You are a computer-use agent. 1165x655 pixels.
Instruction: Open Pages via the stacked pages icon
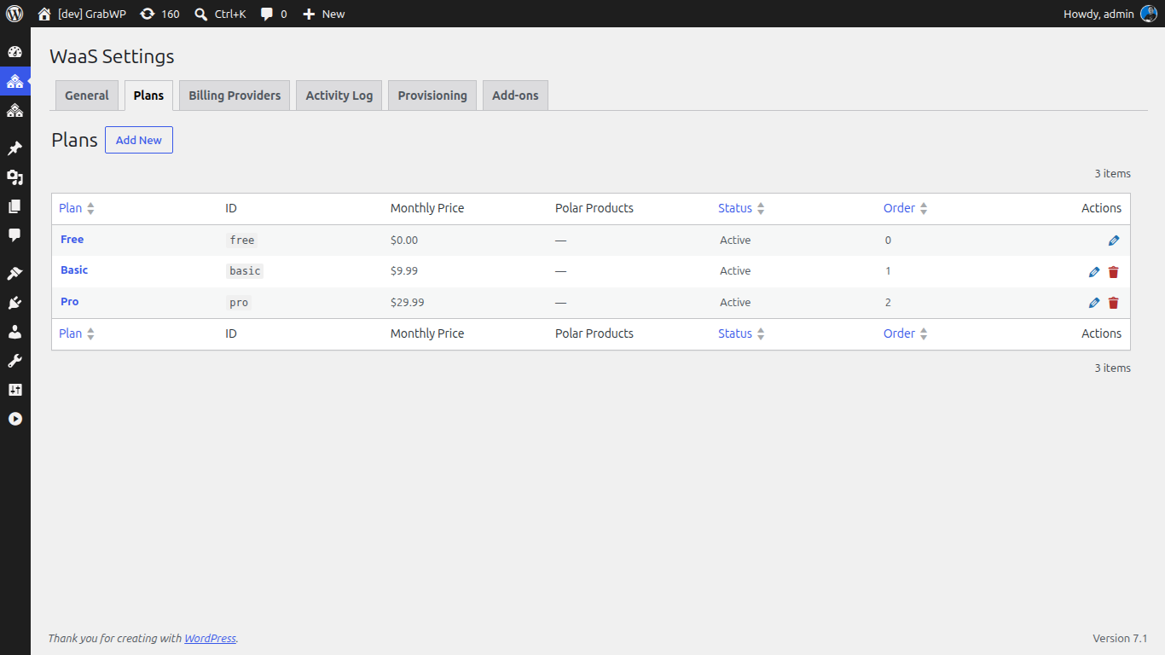coord(14,206)
